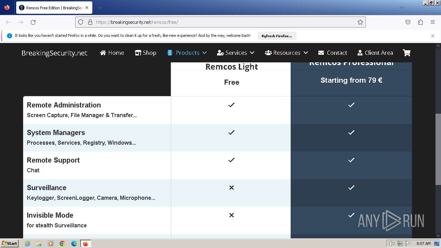Open the Save to Pocket icon
Image resolution: width=441 pixels, height=248 pixels.
tap(408, 22)
